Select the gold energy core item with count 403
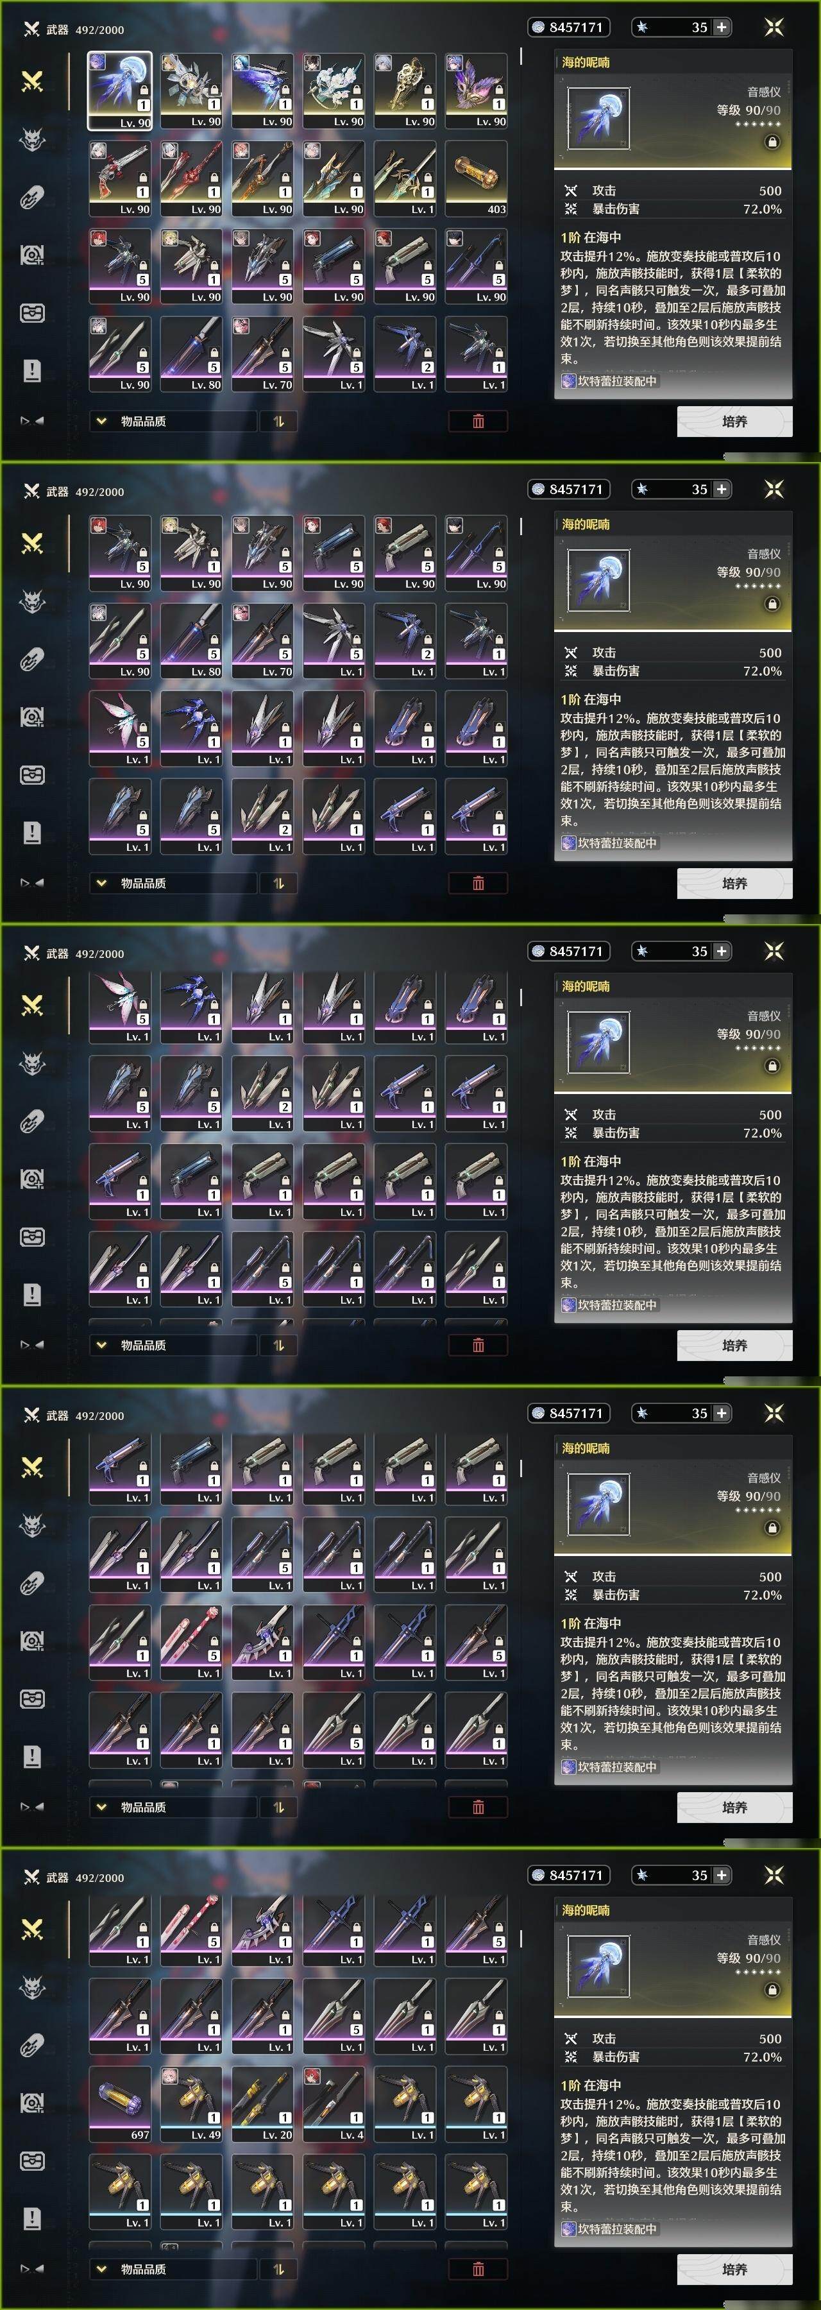821x2310 pixels. pos(476,178)
